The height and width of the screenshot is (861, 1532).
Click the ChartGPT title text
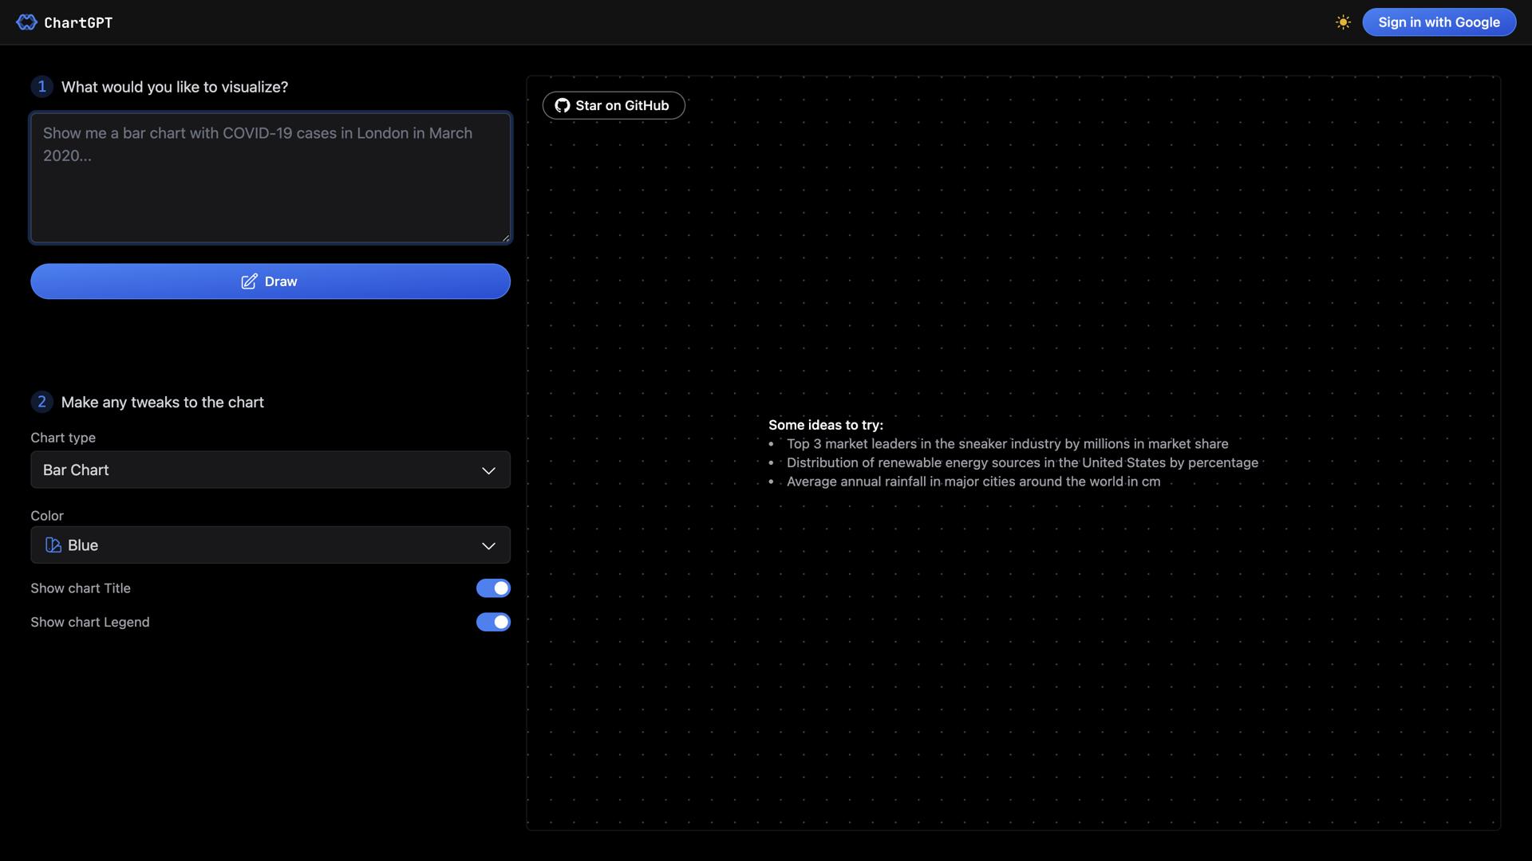pos(78,22)
